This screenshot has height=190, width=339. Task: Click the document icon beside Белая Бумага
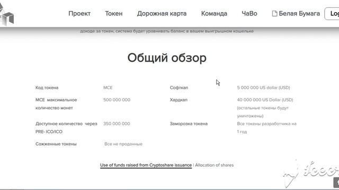tap(274, 14)
